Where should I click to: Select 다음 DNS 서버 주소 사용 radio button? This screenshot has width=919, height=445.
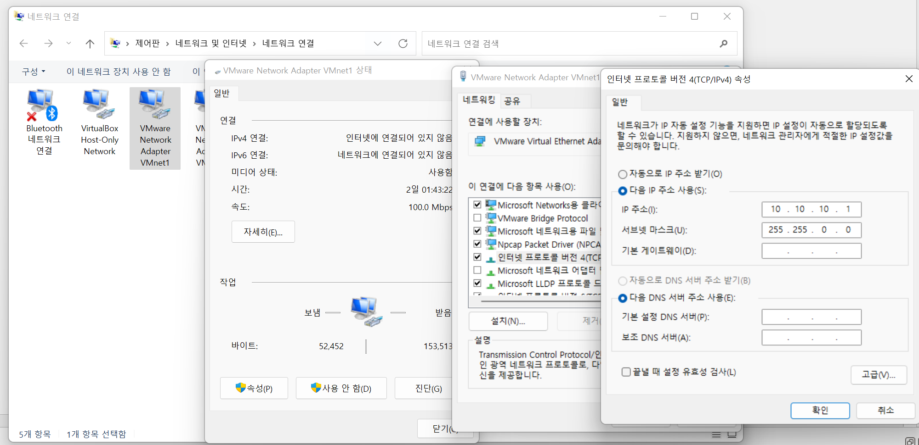pyautogui.click(x=623, y=298)
